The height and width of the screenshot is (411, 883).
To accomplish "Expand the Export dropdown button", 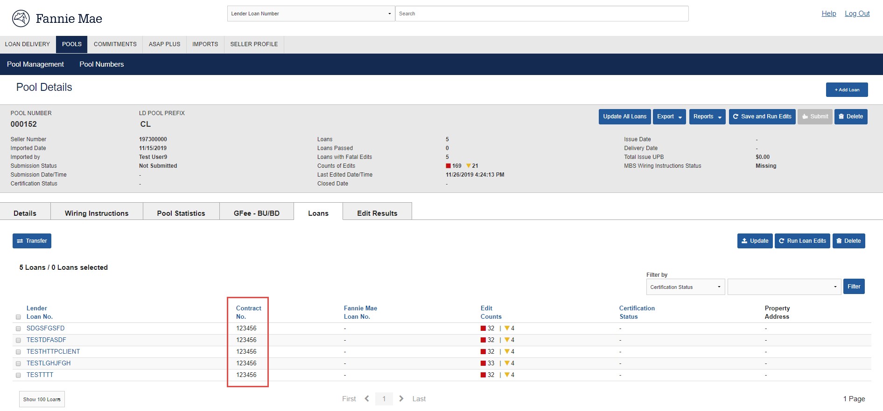I will 669,116.
